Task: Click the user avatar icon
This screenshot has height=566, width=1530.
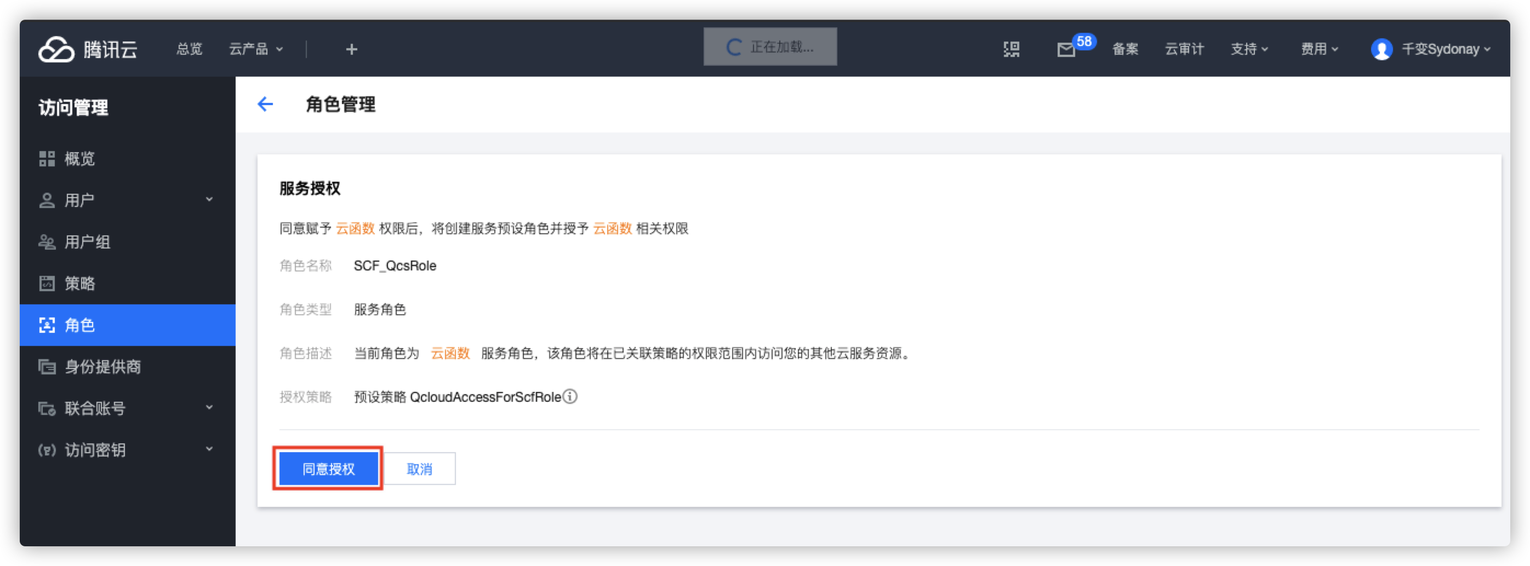Action: (x=1381, y=49)
